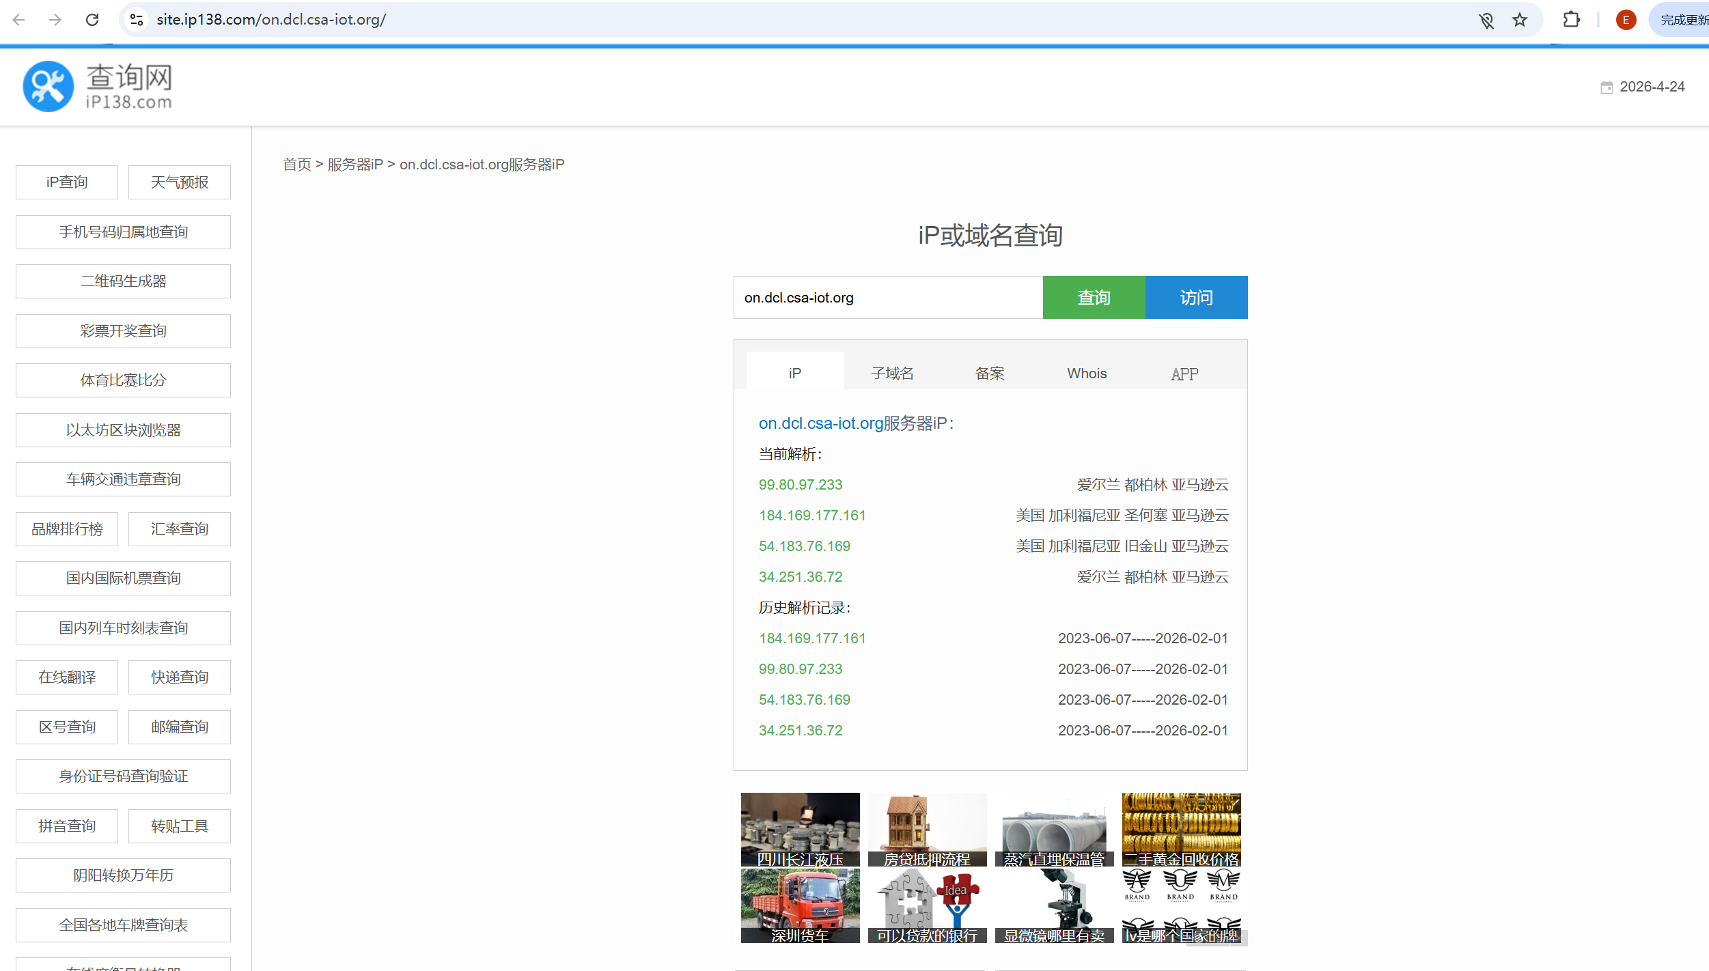Screen dimensions: 1709x971
Task: Open the 首页 breadcrumb link
Action: (297, 165)
